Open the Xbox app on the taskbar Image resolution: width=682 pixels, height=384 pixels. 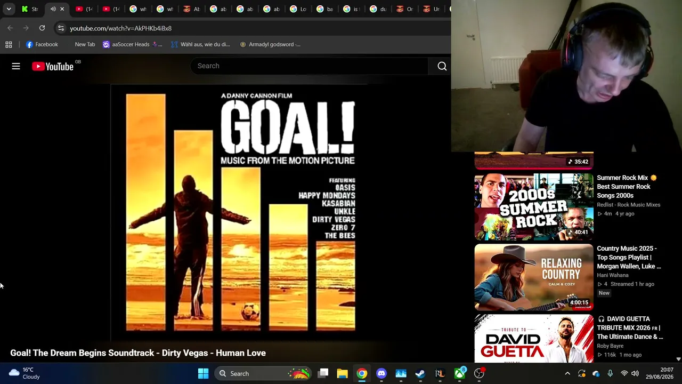point(459,373)
